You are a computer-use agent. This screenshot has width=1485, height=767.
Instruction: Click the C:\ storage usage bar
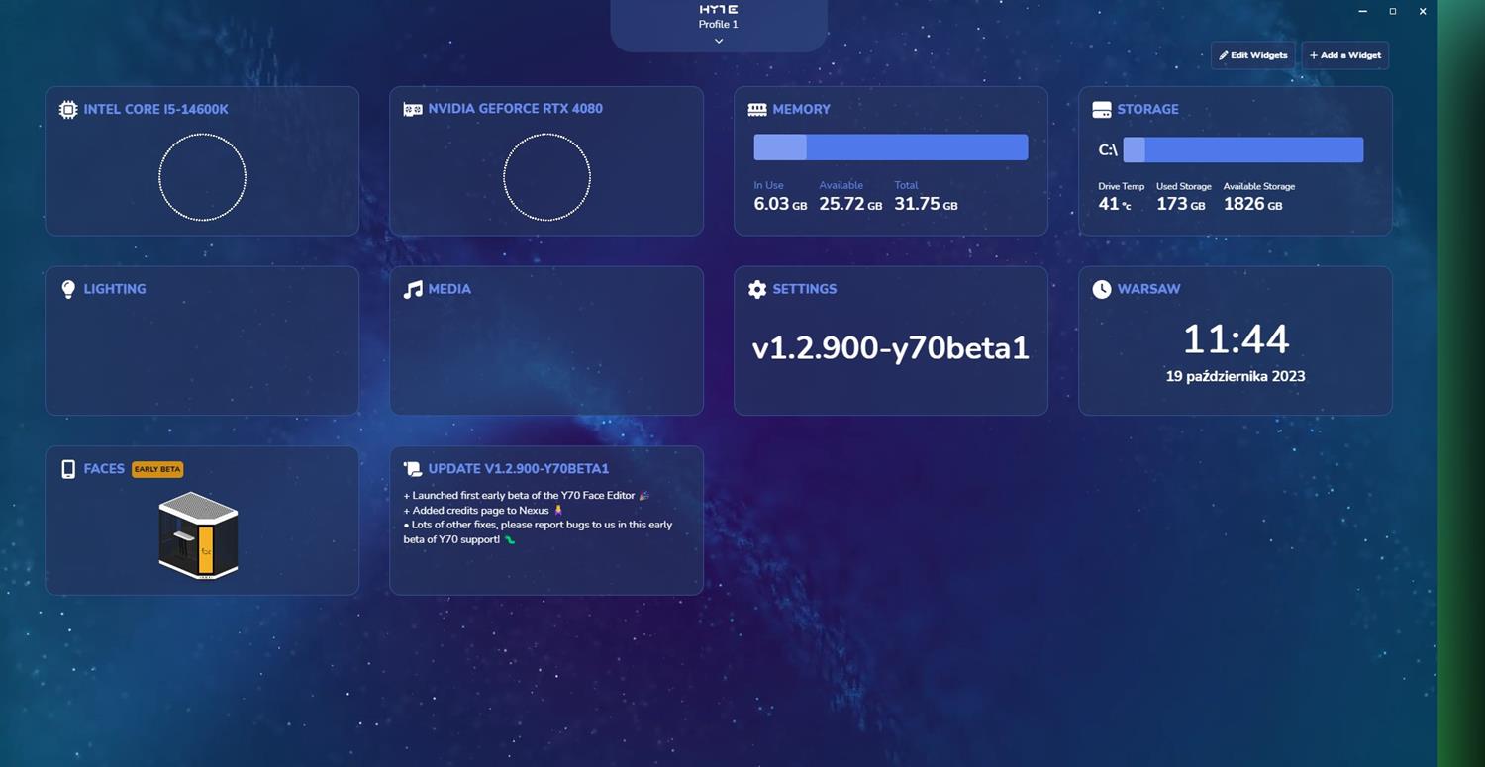tap(1242, 149)
